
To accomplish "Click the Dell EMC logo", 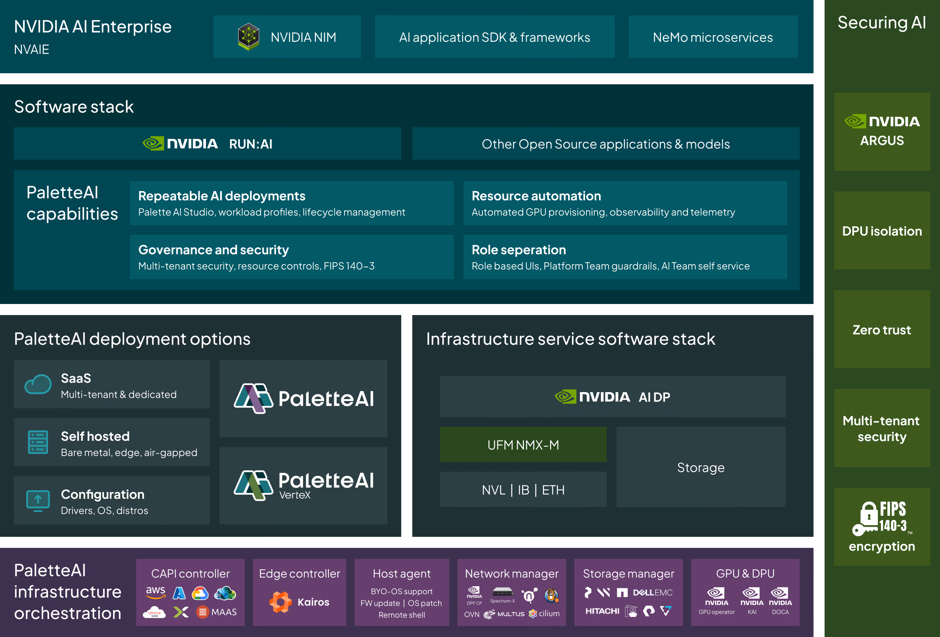I will coord(652,592).
